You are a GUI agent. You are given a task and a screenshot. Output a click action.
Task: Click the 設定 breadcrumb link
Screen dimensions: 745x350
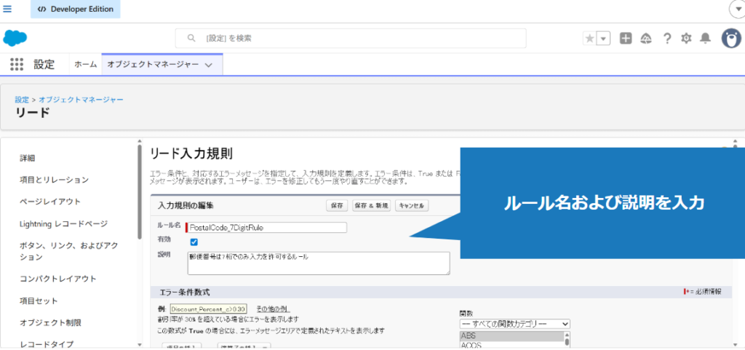(22, 99)
